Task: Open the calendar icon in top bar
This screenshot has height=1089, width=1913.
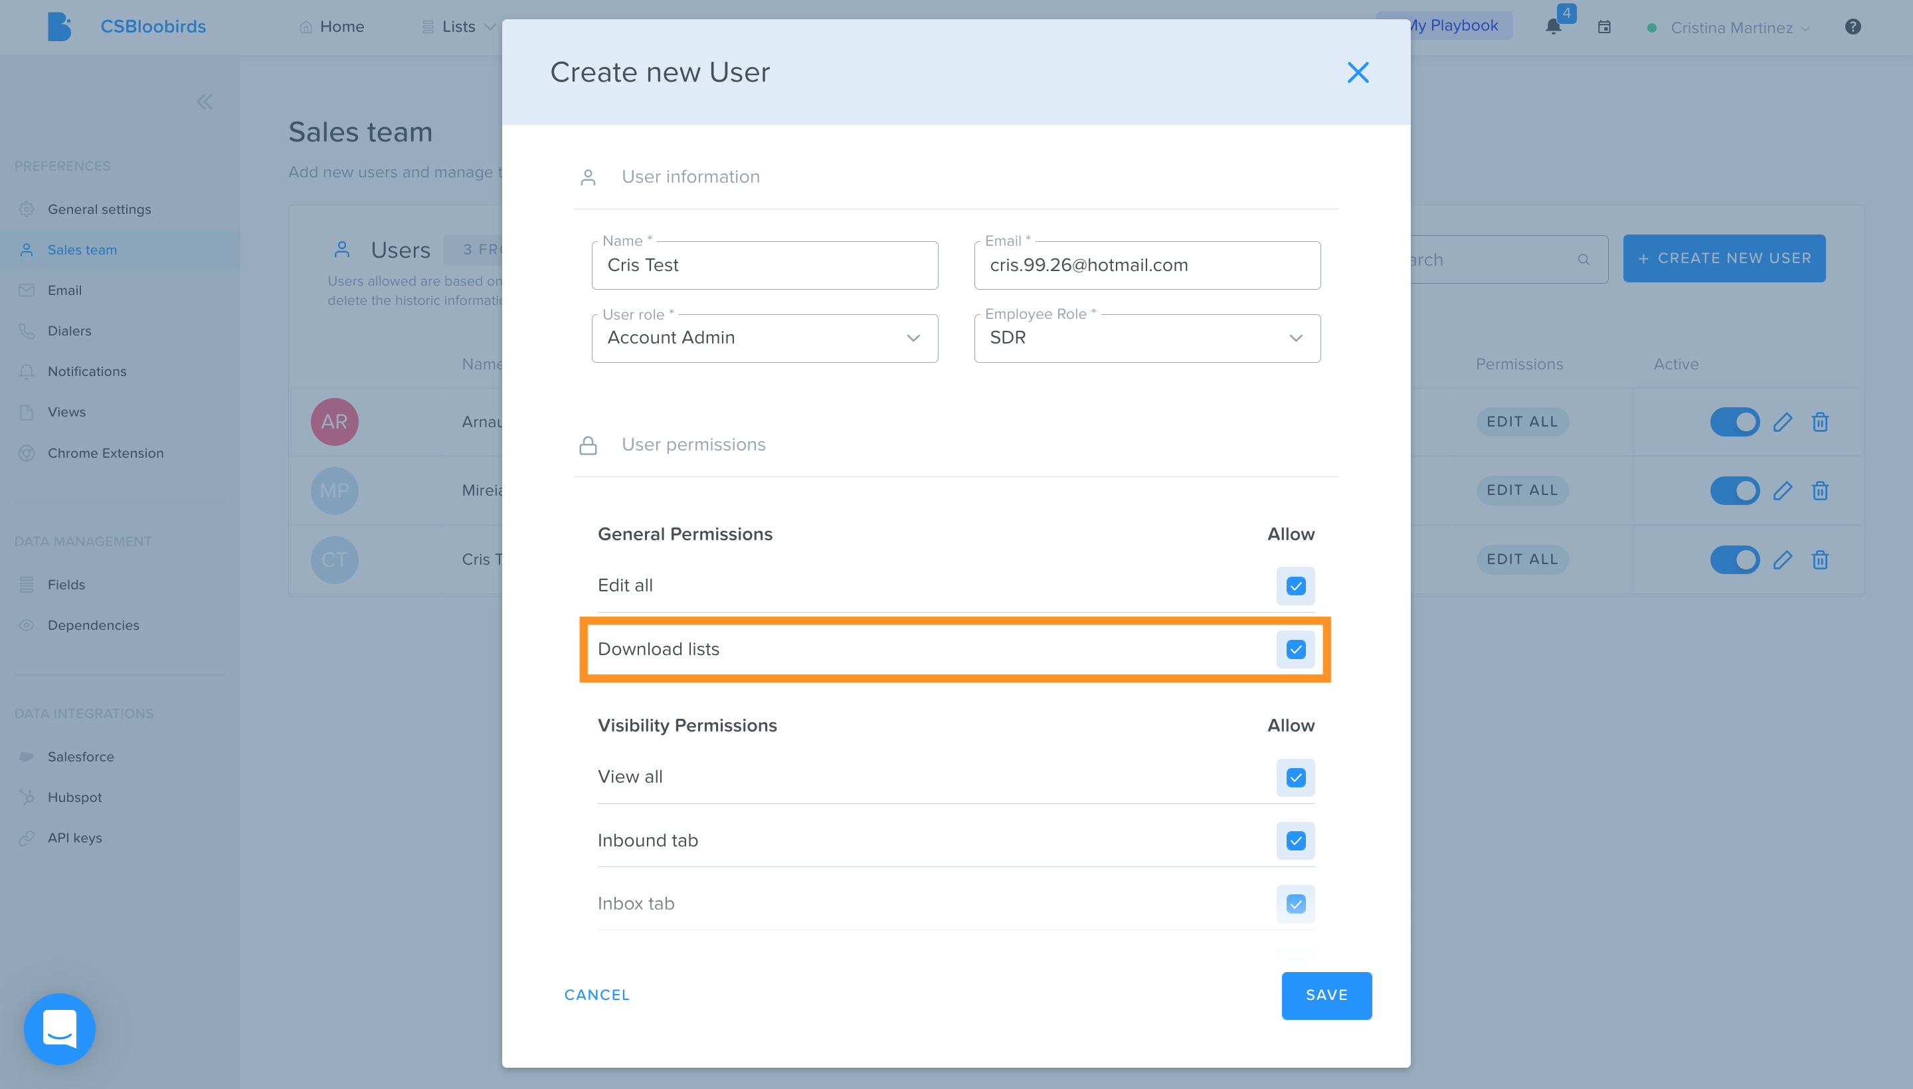Action: [x=1603, y=27]
